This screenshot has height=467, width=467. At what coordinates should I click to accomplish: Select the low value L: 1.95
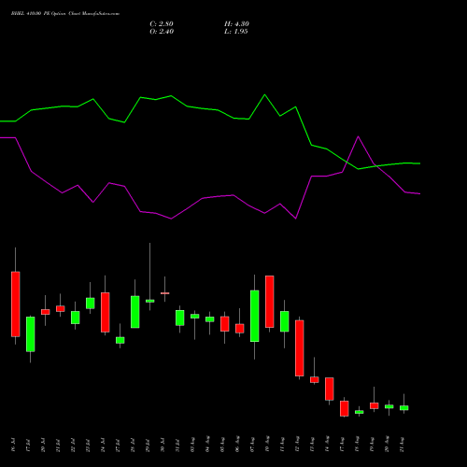(x=236, y=32)
